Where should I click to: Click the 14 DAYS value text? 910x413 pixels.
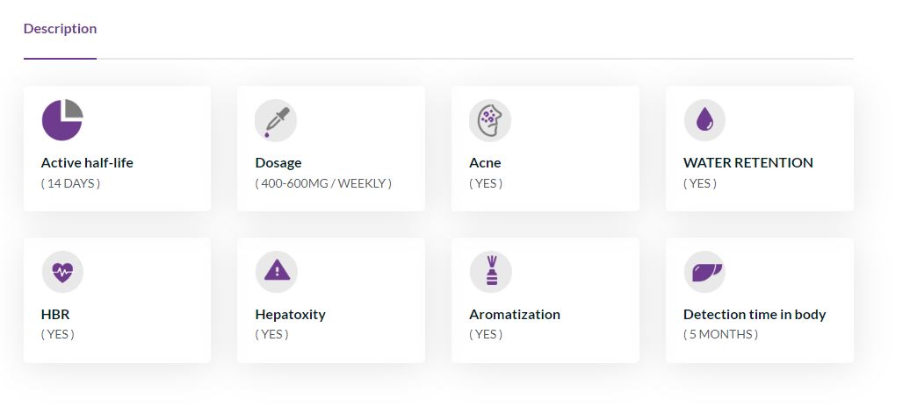pos(70,183)
